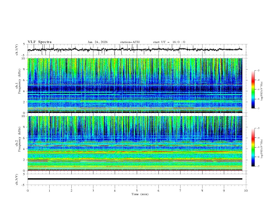This screenshot has width=277, height=214.
Task: Click the ch.1 spectrogram colorbar
Action: pos(253,90)
